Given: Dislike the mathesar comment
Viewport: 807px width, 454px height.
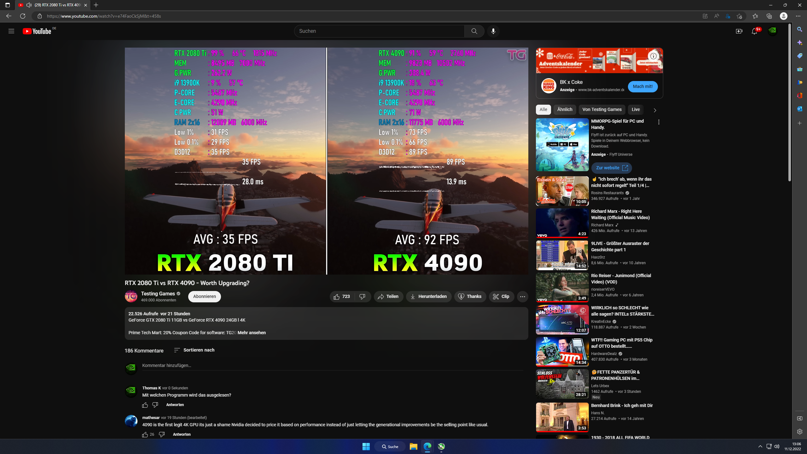Looking at the screenshot, I should (162, 434).
